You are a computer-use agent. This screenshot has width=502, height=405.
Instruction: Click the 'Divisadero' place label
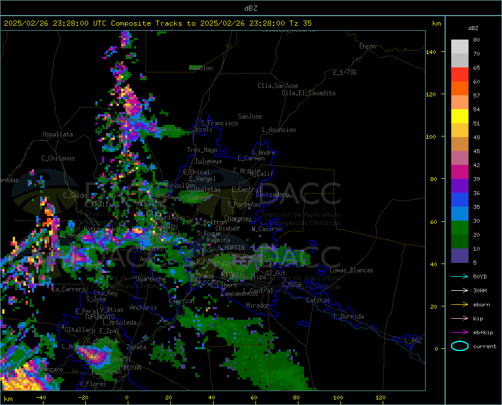click(272, 194)
